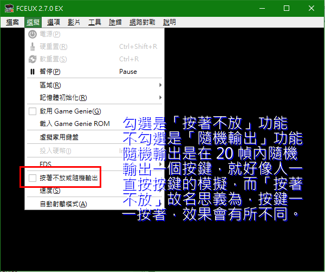This screenshot has width=325, height=272.
Task: Expand the 區域(R) submenu
Action: click(x=94, y=85)
